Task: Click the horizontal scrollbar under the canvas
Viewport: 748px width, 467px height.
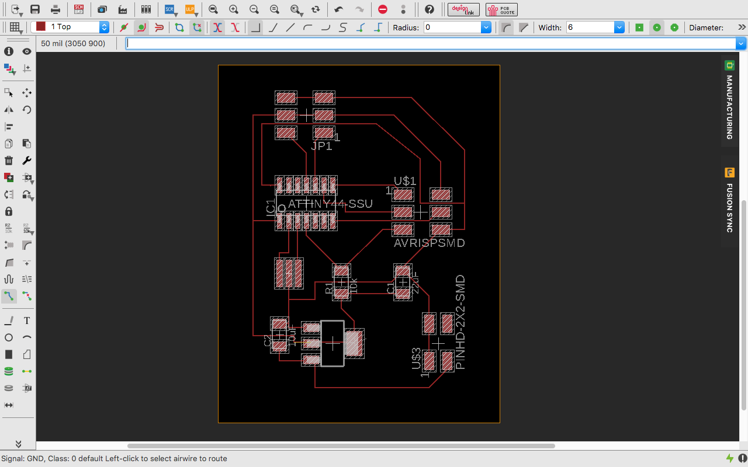Action: (341, 446)
